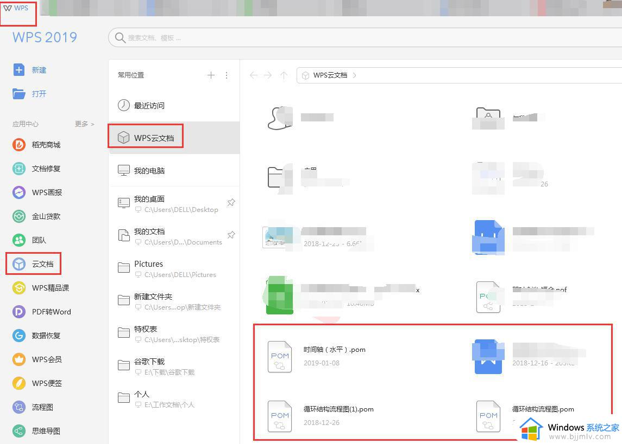Image resolution: width=622 pixels, height=444 pixels.
Task: Open 流程图 app
Action: coord(33,407)
